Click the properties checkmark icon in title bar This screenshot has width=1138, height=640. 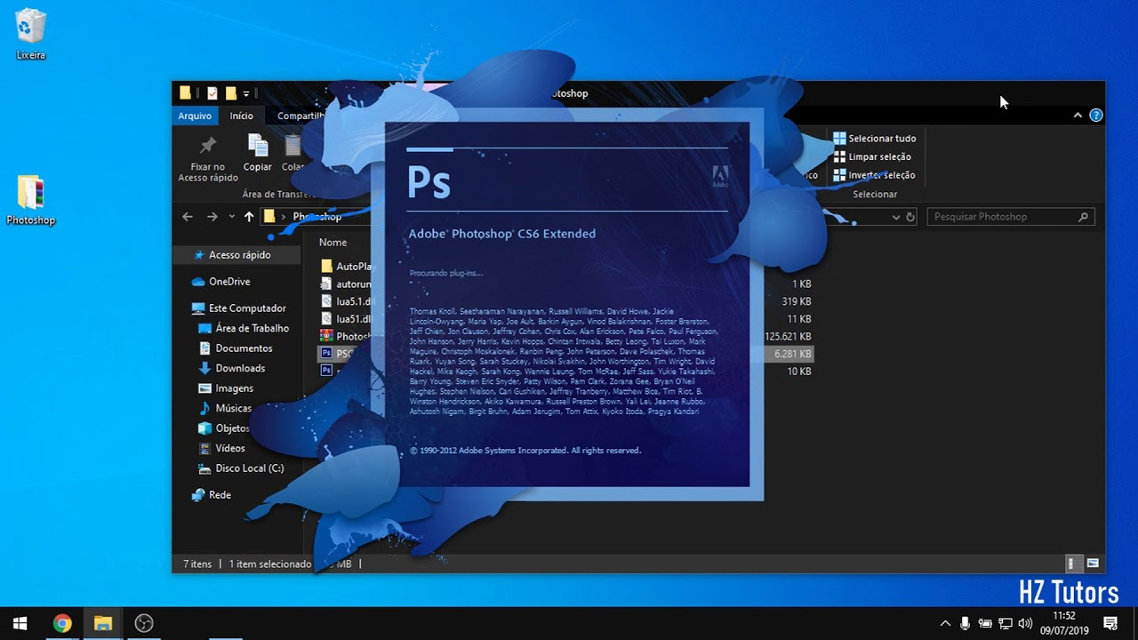click(212, 93)
